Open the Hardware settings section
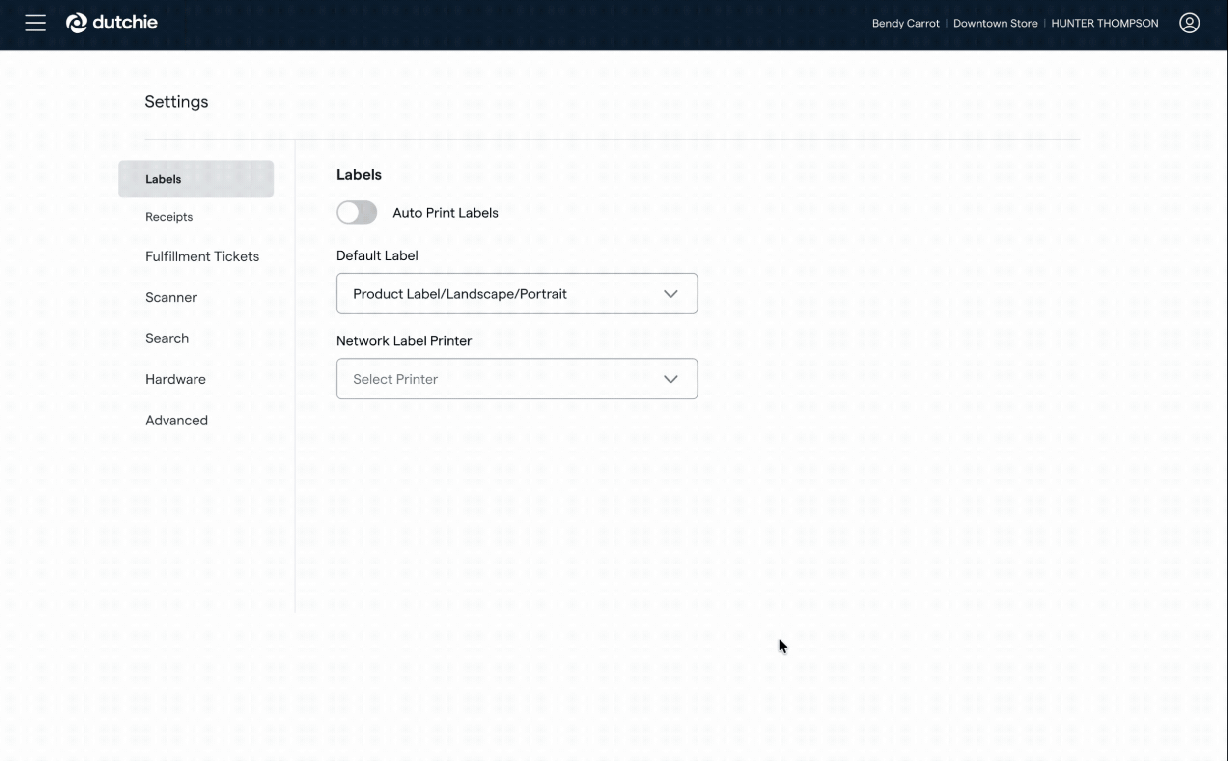Image resolution: width=1228 pixels, height=761 pixels. [175, 379]
